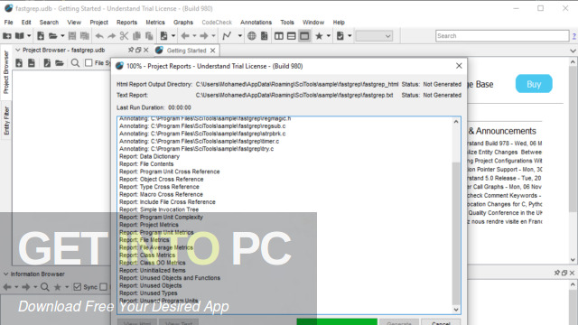Go back with the left arrow icon
Screen dimensions: 578x325
point(185,36)
